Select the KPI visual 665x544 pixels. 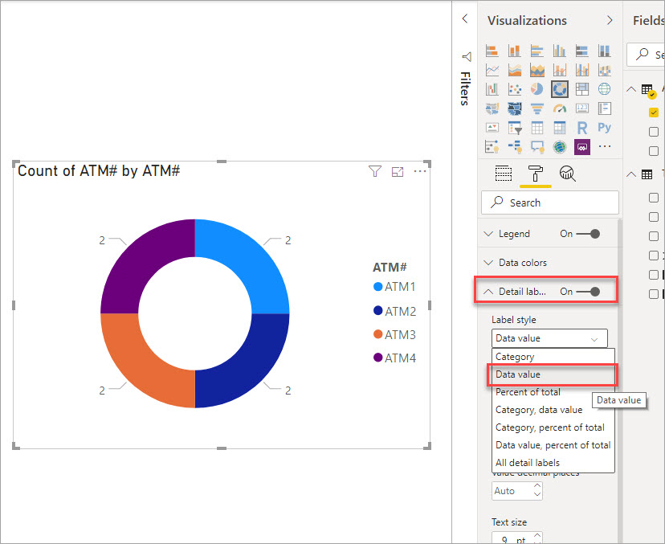[492, 127]
